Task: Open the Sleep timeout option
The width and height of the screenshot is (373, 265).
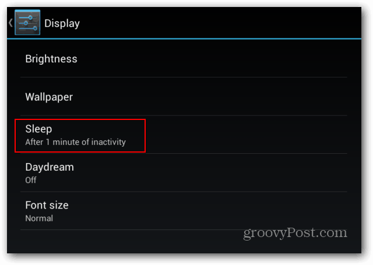Action: pyautogui.click(x=184, y=135)
